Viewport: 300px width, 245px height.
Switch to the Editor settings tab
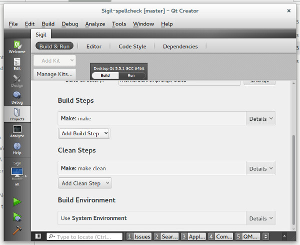pyautogui.click(x=94, y=47)
